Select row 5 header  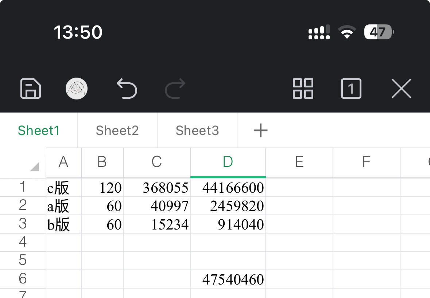[x=23, y=261]
